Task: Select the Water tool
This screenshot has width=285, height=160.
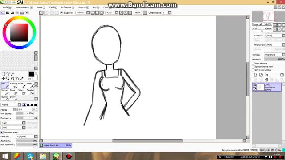Action: click(x=30, y=85)
